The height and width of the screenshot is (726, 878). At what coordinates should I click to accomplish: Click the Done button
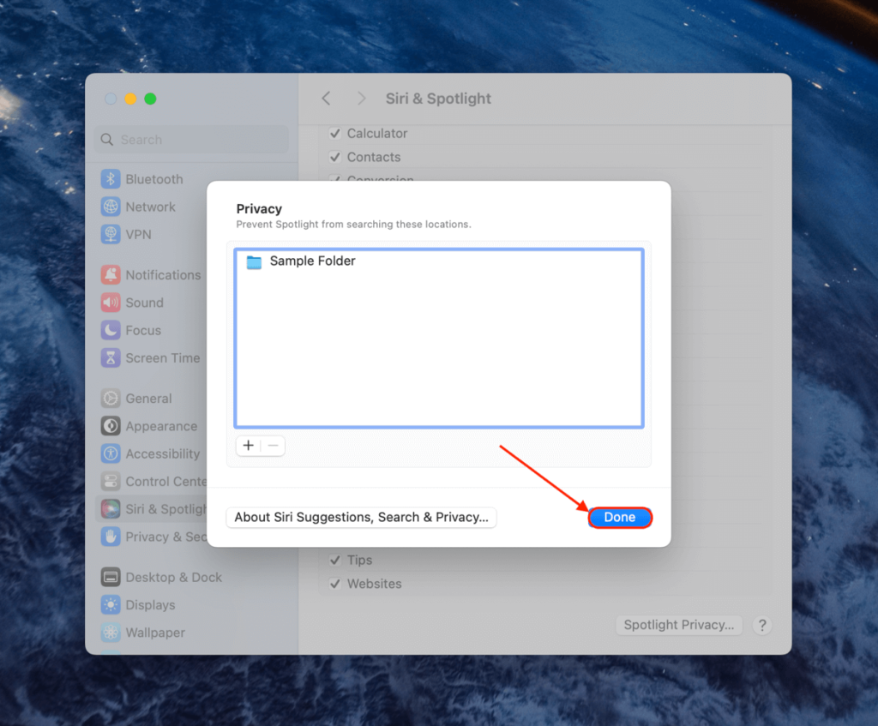620,517
